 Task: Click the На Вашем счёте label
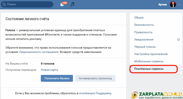point(17,64)
